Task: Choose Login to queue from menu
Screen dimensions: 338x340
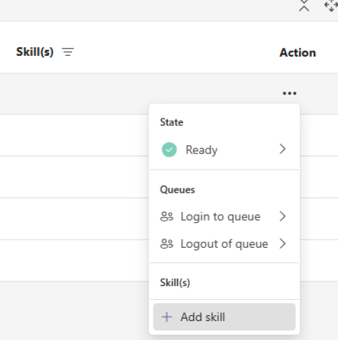Action: [224, 217]
